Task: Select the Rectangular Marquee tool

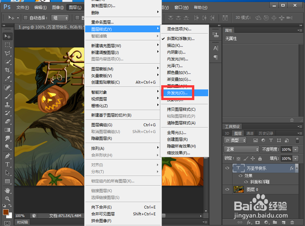Action: pos(7,45)
